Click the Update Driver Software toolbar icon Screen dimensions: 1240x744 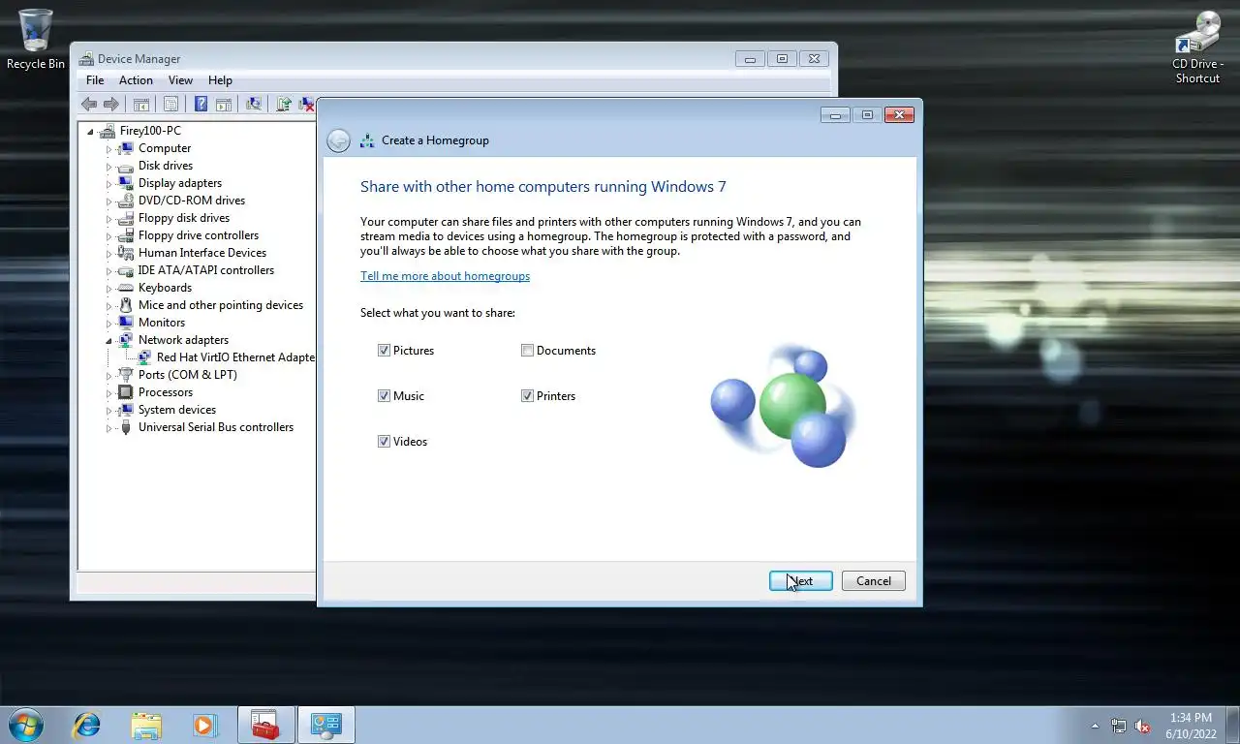coord(284,104)
